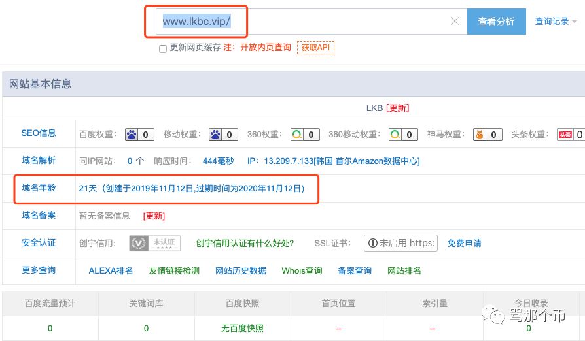Open the 查询记录 dropdown
585x341 pixels.
[556, 21]
